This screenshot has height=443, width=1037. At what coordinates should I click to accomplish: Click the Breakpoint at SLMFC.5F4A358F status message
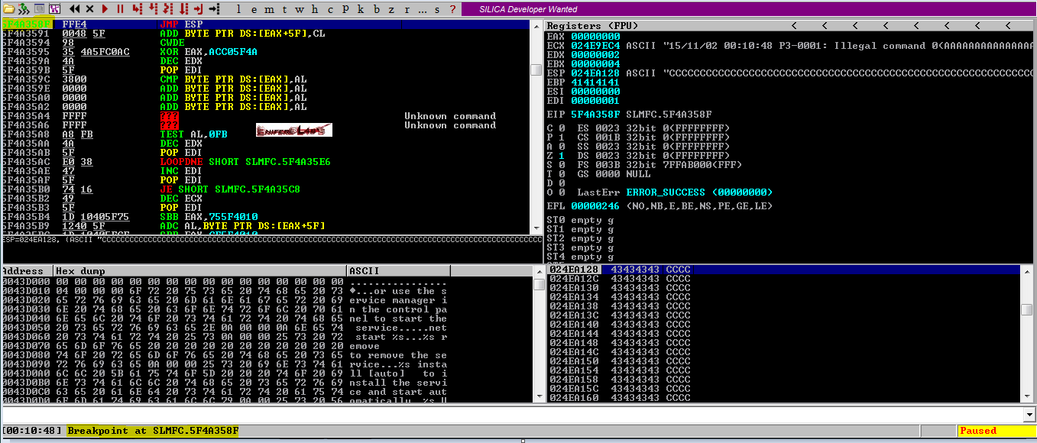click(x=153, y=431)
